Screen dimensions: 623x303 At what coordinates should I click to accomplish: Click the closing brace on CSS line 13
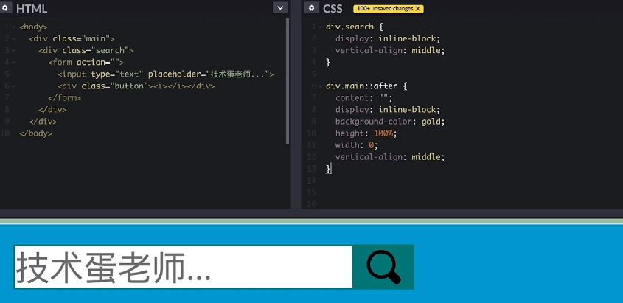(328, 169)
